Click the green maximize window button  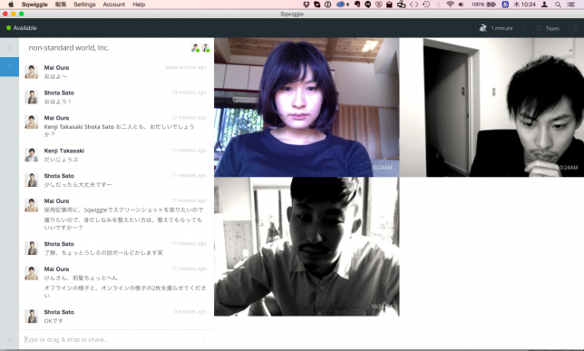tap(22, 14)
